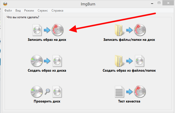Screen dimensions: 175x113
Task: Open the Режим menu
Action: (x=29, y=11)
